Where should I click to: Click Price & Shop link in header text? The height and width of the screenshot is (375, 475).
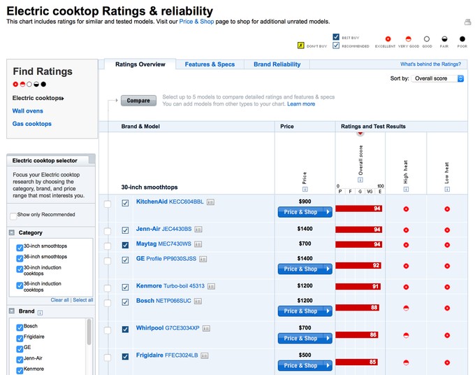click(x=196, y=22)
